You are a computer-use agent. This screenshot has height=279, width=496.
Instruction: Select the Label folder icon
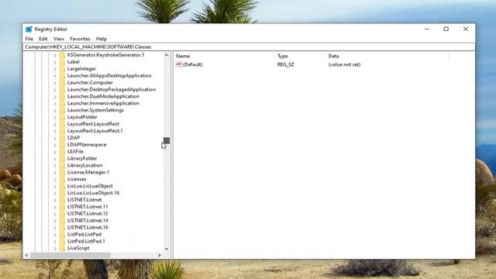(x=62, y=62)
